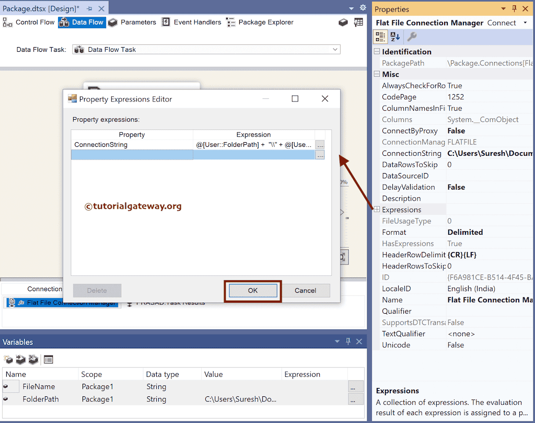Open the Variable Grid Options icon
Viewport: 535px width, 423px height.
(x=49, y=359)
